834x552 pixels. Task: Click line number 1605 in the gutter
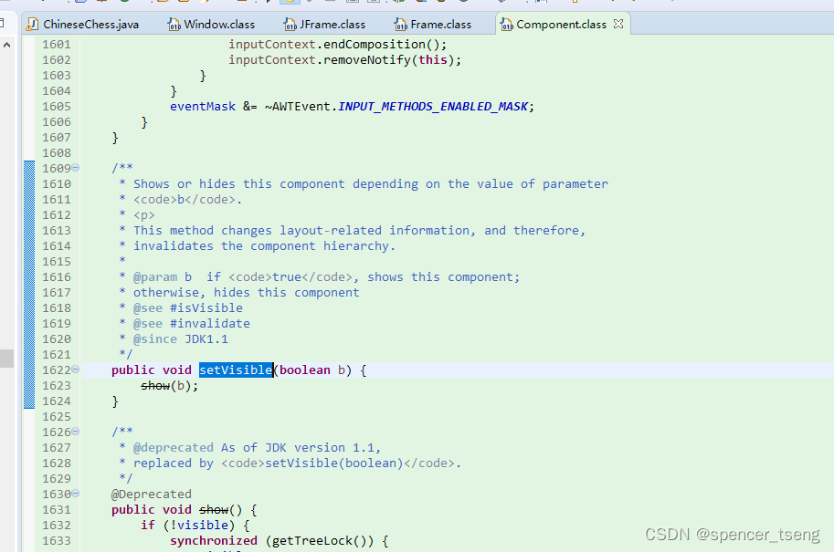57,106
